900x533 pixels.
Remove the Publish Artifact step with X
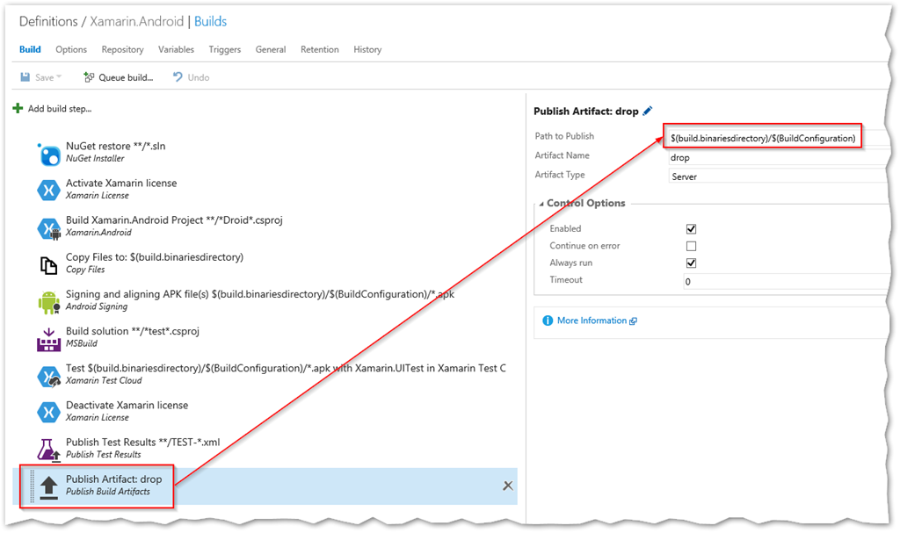pyautogui.click(x=507, y=486)
